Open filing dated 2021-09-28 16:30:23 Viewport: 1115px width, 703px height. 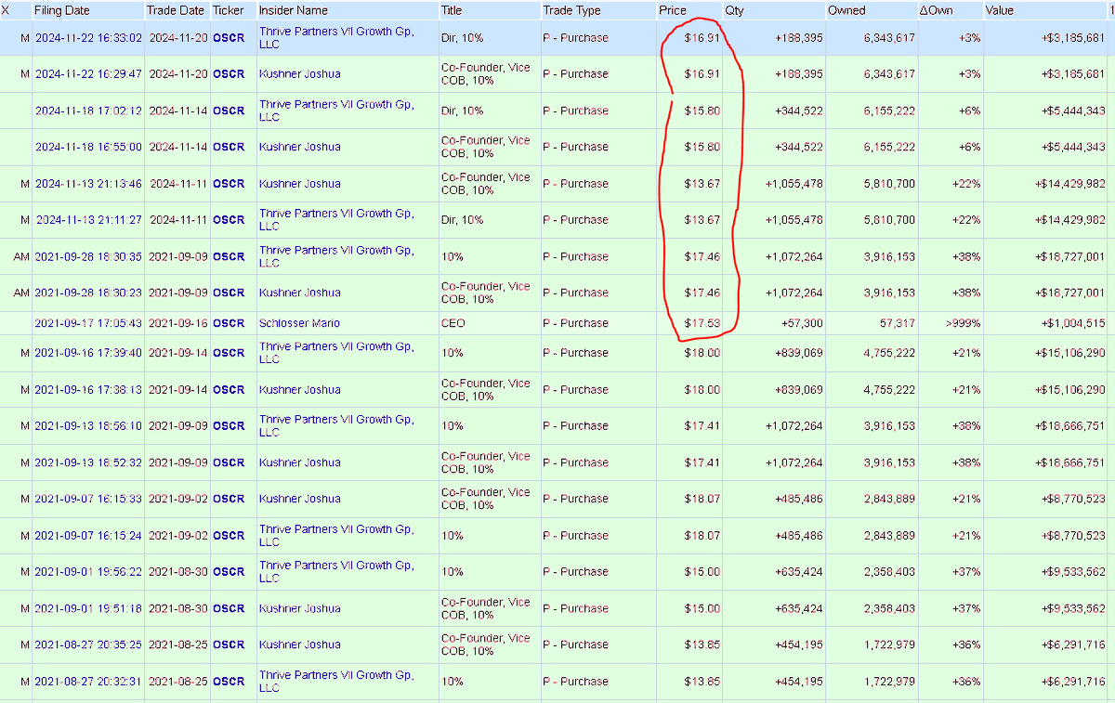point(88,293)
